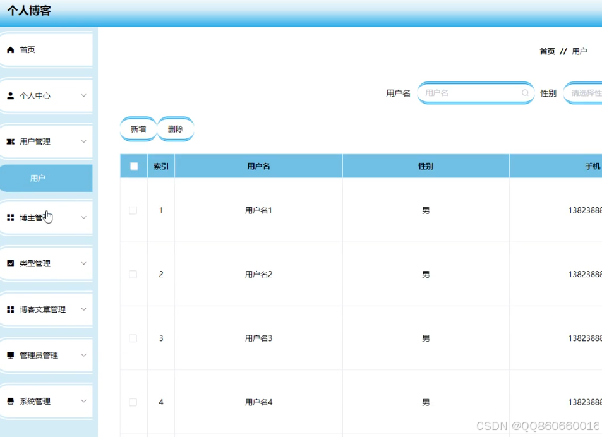This screenshot has width=602, height=437.
Task: Click the grid icon beside 博客文章管理
Action: (11, 309)
